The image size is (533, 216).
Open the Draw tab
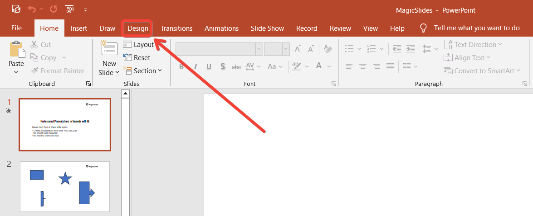pos(108,28)
